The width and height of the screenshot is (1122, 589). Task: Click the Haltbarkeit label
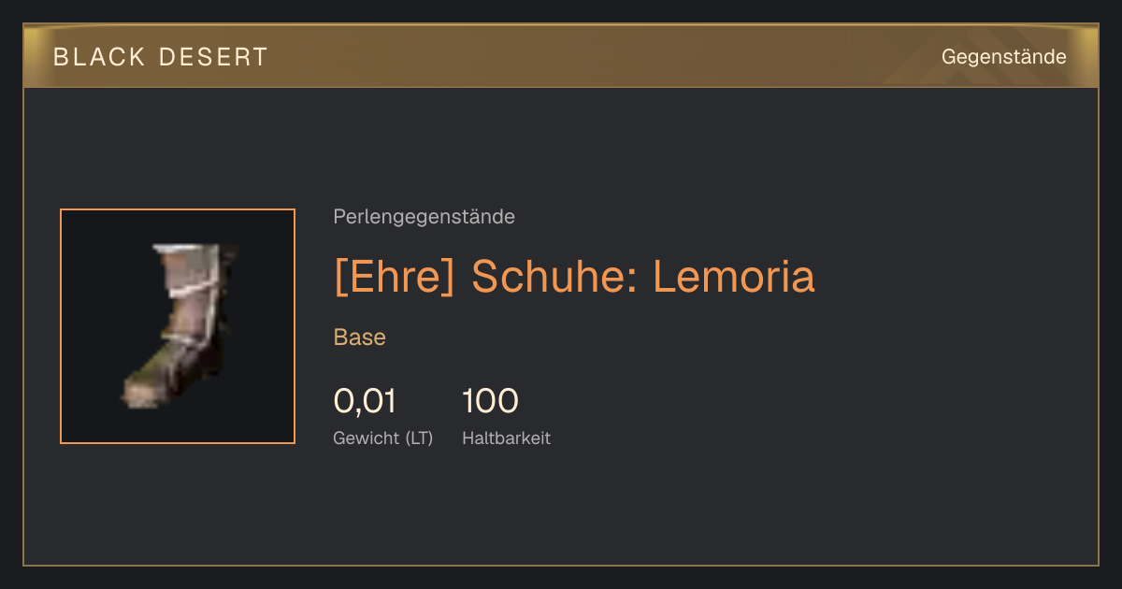pos(506,438)
